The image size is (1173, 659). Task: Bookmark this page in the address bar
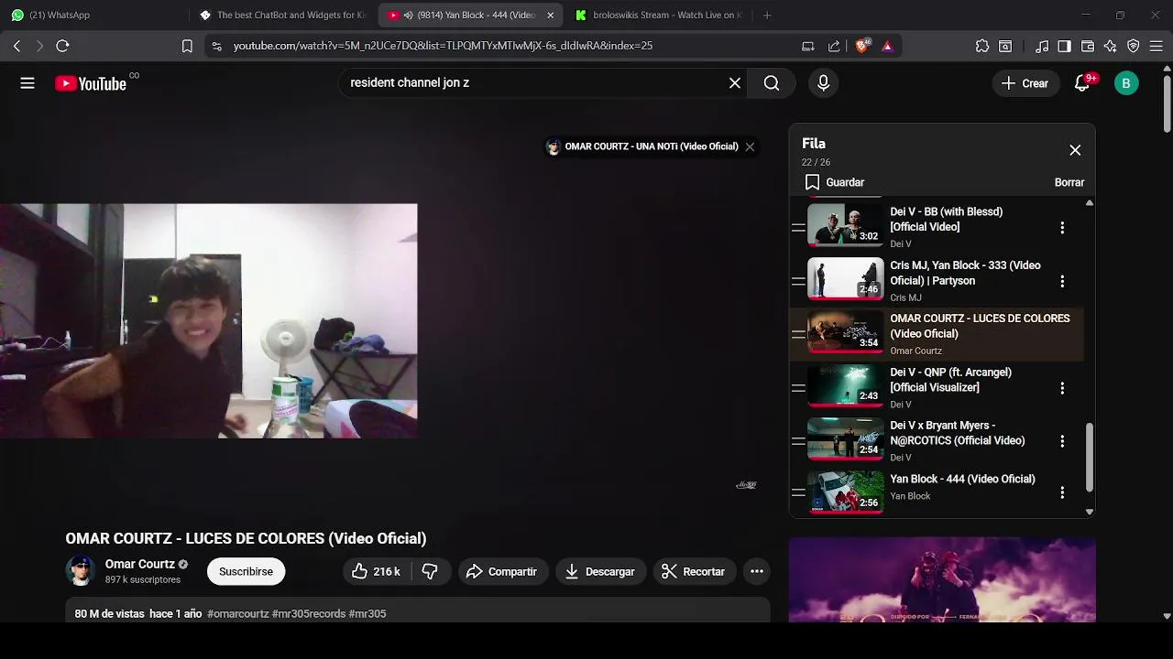(187, 46)
